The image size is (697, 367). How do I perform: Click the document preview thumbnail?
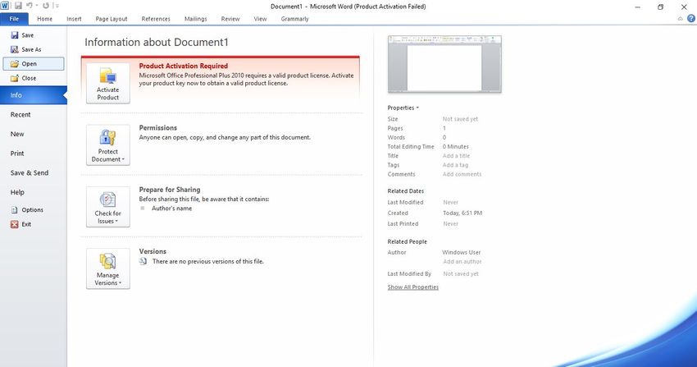(x=444, y=64)
